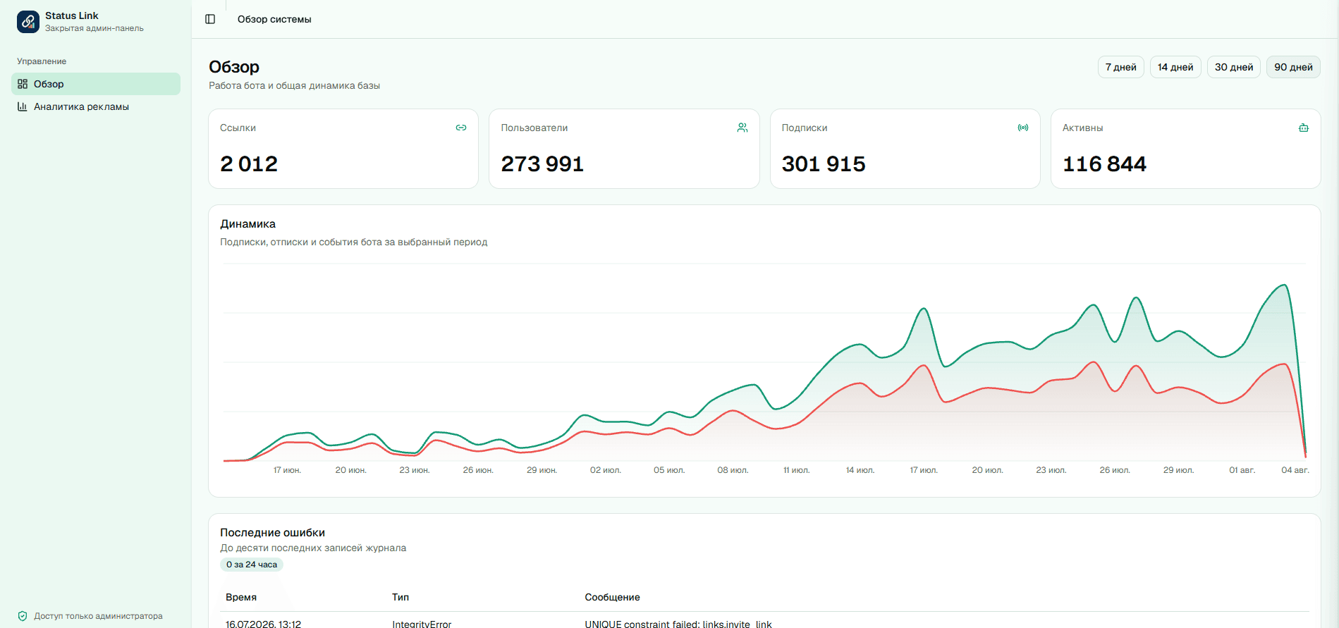
Task: Click the IntegrityError log row
Action: click(764, 623)
